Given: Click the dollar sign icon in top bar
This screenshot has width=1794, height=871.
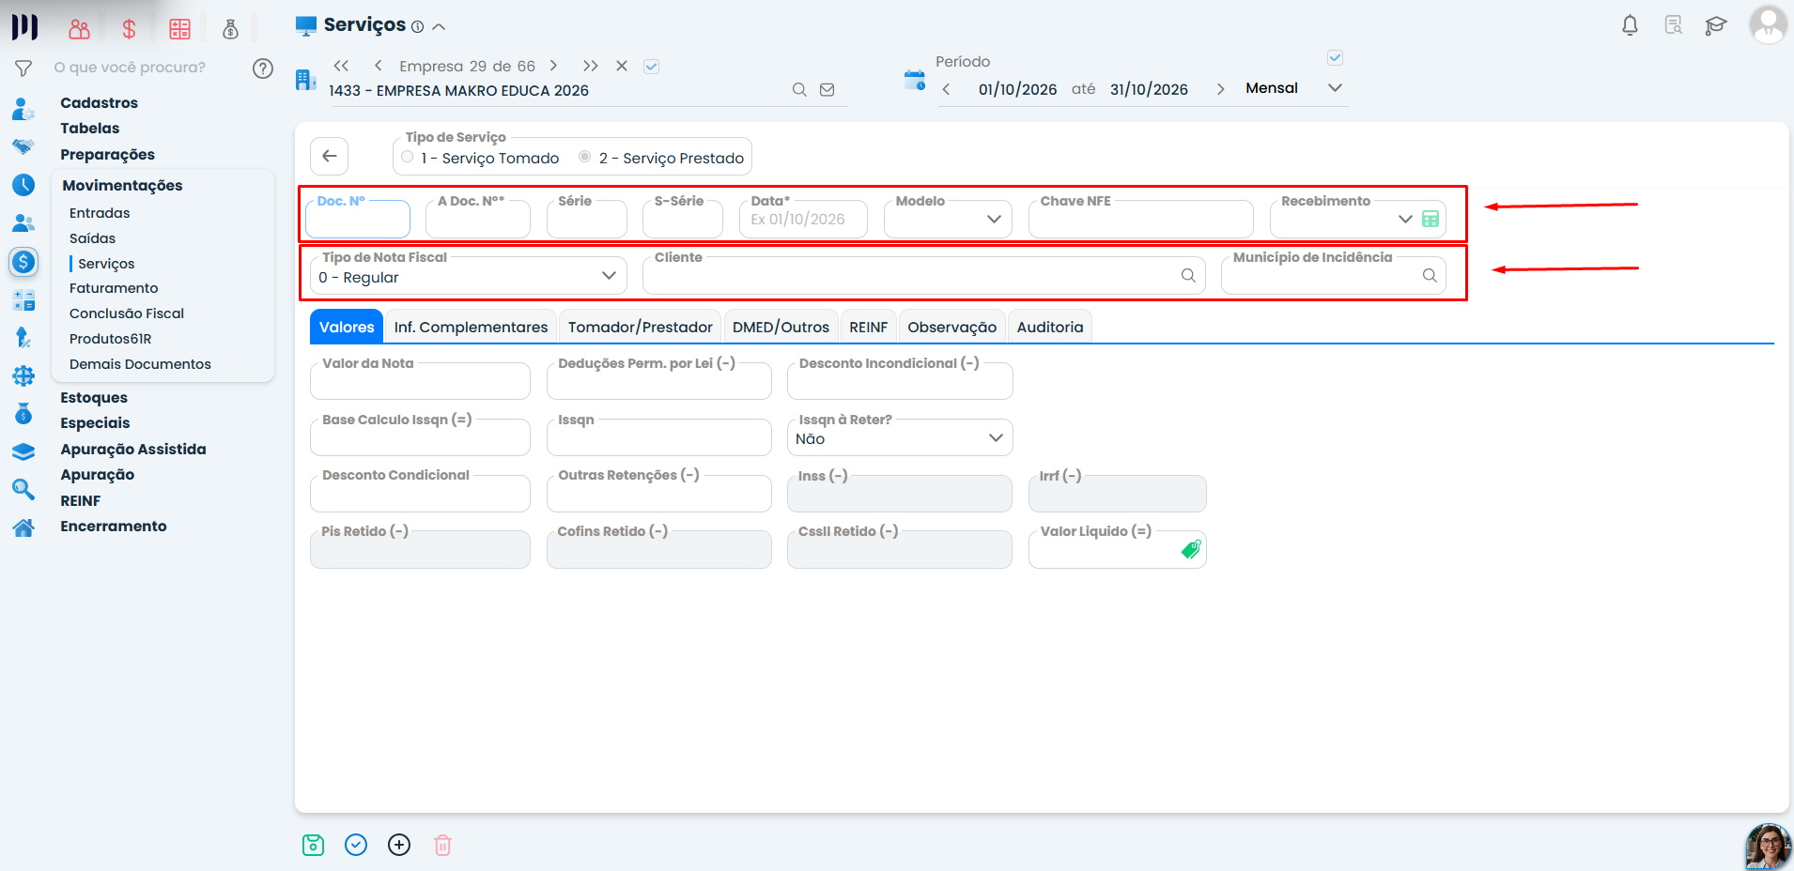Looking at the screenshot, I should click(130, 29).
